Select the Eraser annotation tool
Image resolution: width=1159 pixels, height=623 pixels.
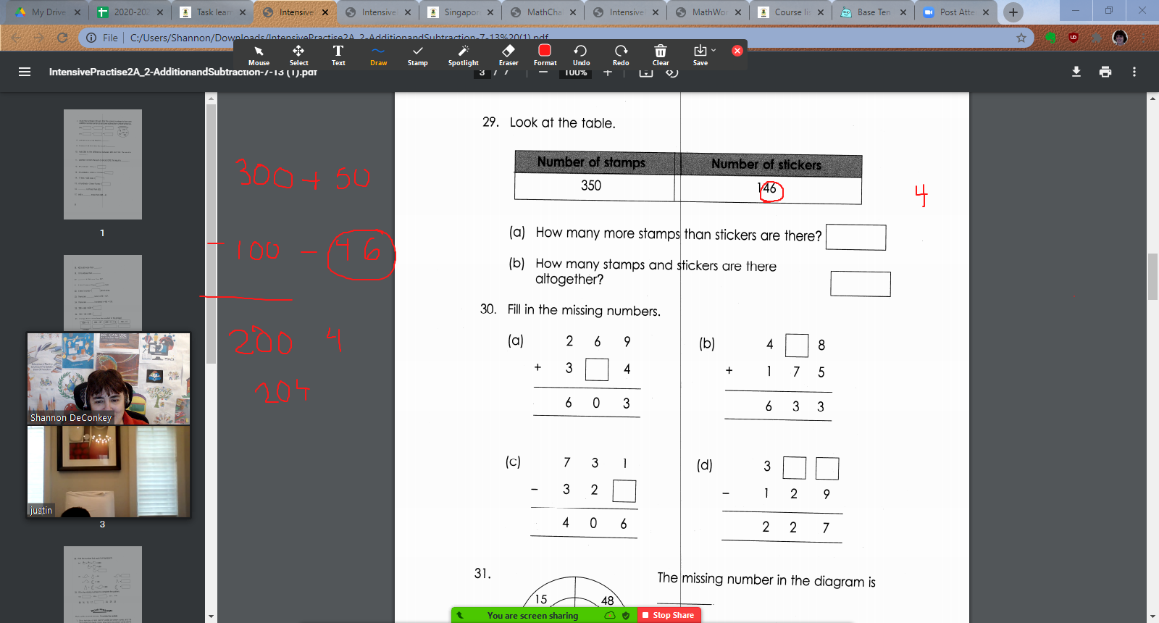(509, 55)
